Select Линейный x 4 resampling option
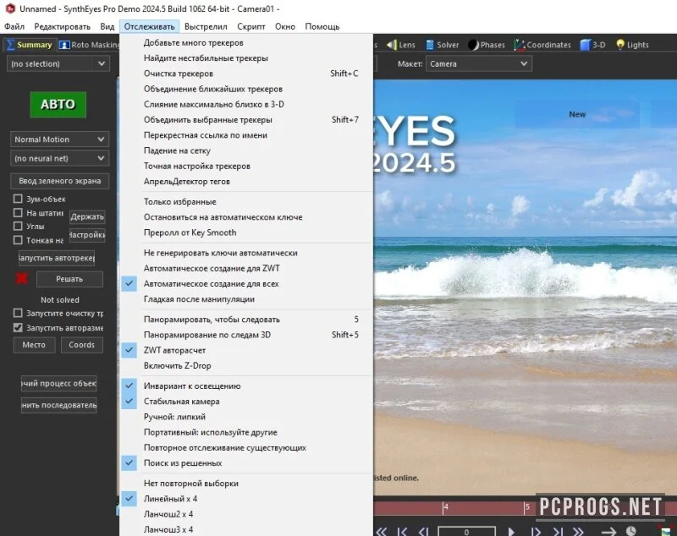Image resolution: width=677 pixels, height=536 pixels. (x=246, y=499)
